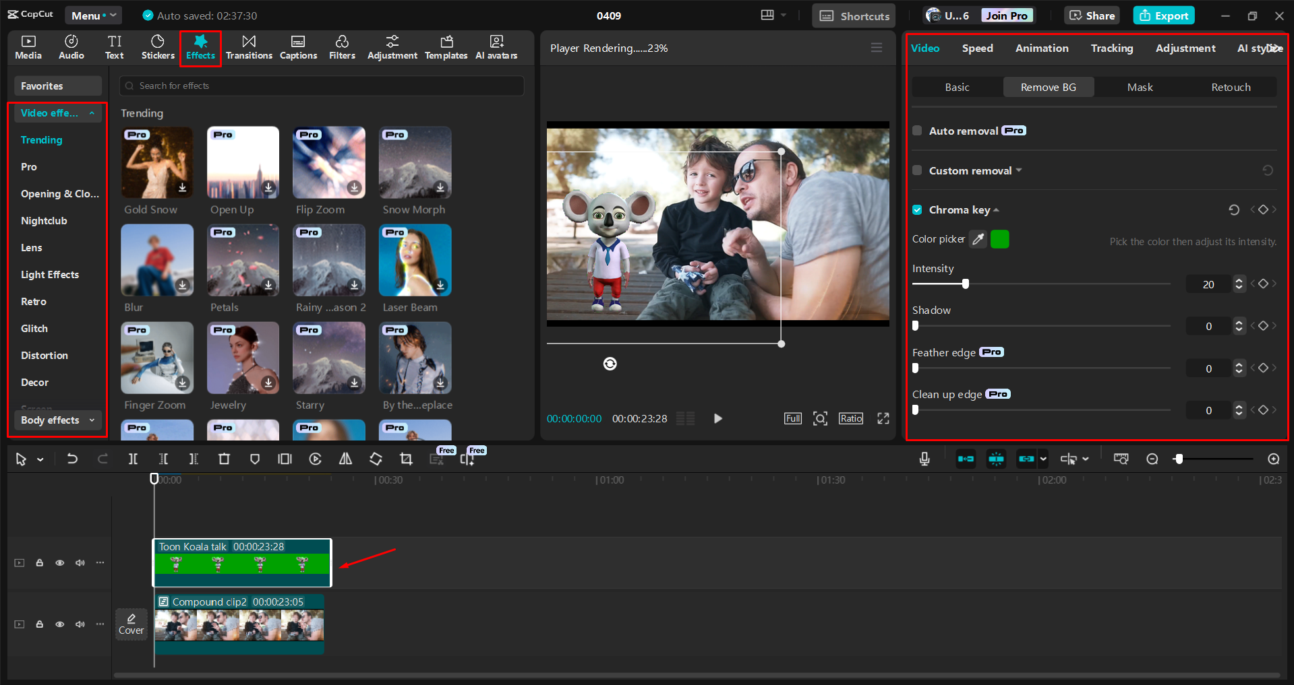1294x685 pixels.
Task: Expand the Body effects section
Action: pyautogui.click(x=57, y=420)
